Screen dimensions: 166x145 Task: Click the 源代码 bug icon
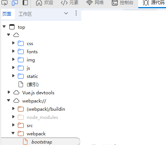pyautogui.click(x=146, y=3)
